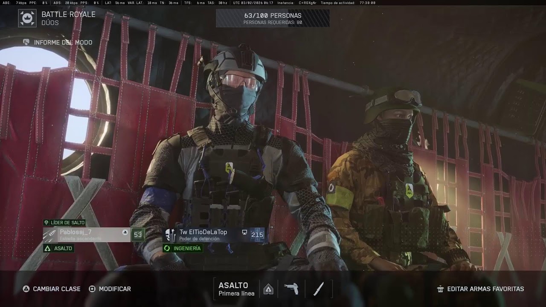546x307 pixels.
Task: Select the pistol weapon icon
Action: pyautogui.click(x=291, y=289)
